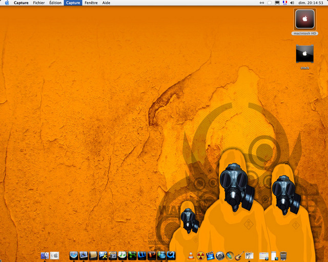
Task: Open the blue pen-tip dock icon
Action: tap(230, 256)
